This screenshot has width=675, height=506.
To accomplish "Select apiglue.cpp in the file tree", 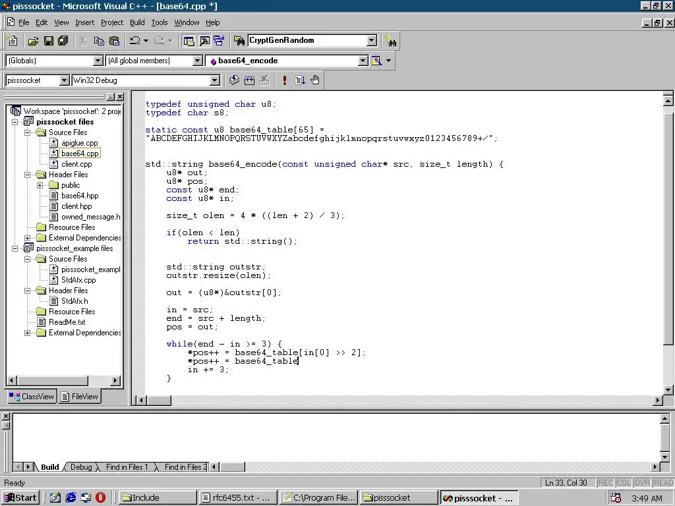I will pyautogui.click(x=79, y=143).
